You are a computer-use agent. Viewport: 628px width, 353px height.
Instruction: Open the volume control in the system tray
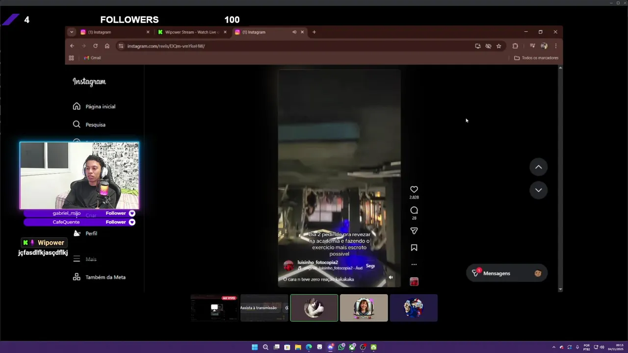click(602, 347)
